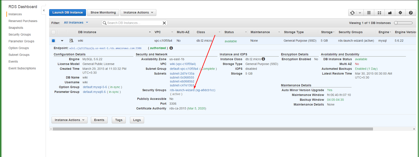Click the Show Monitoring button
The height and width of the screenshot is (157, 419).
[x=103, y=13]
